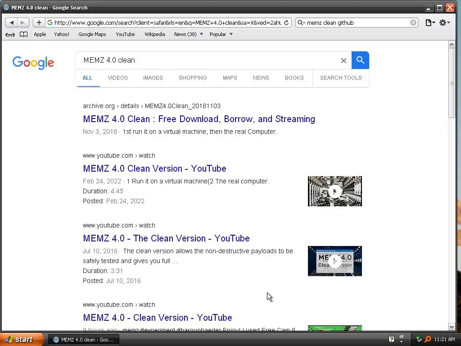Image resolution: width=461 pixels, height=346 pixels.
Task: Click the scrollbar up arrow
Action: point(452,45)
